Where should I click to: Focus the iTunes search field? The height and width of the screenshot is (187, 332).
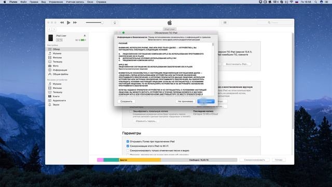[274, 22]
